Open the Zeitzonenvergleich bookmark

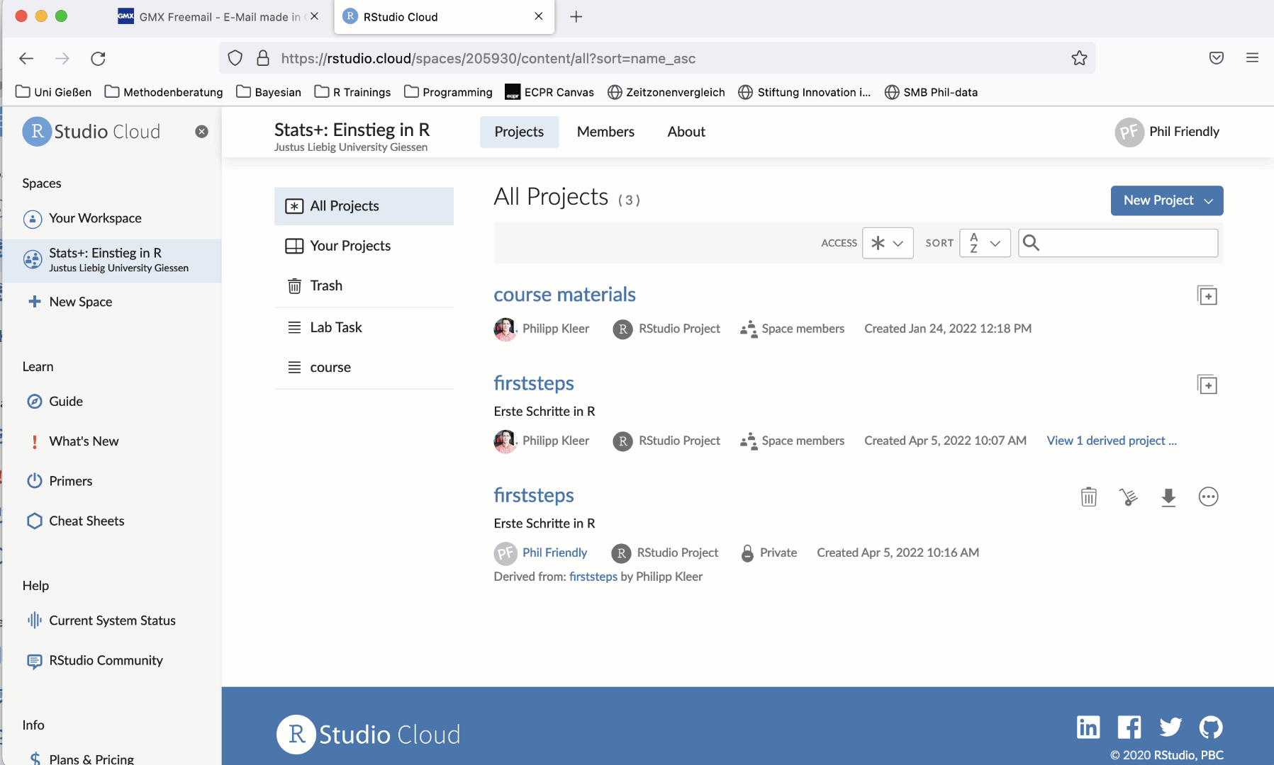pos(666,92)
